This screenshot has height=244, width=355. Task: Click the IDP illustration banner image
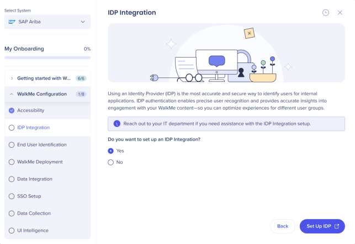point(226,53)
